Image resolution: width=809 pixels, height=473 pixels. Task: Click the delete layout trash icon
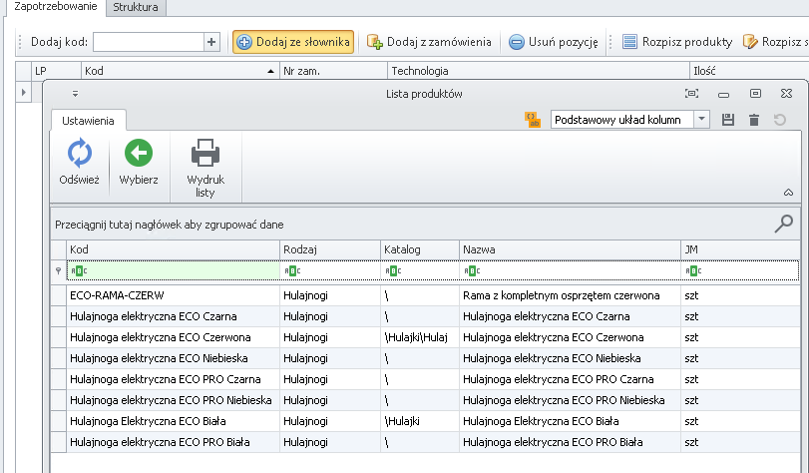[754, 120]
